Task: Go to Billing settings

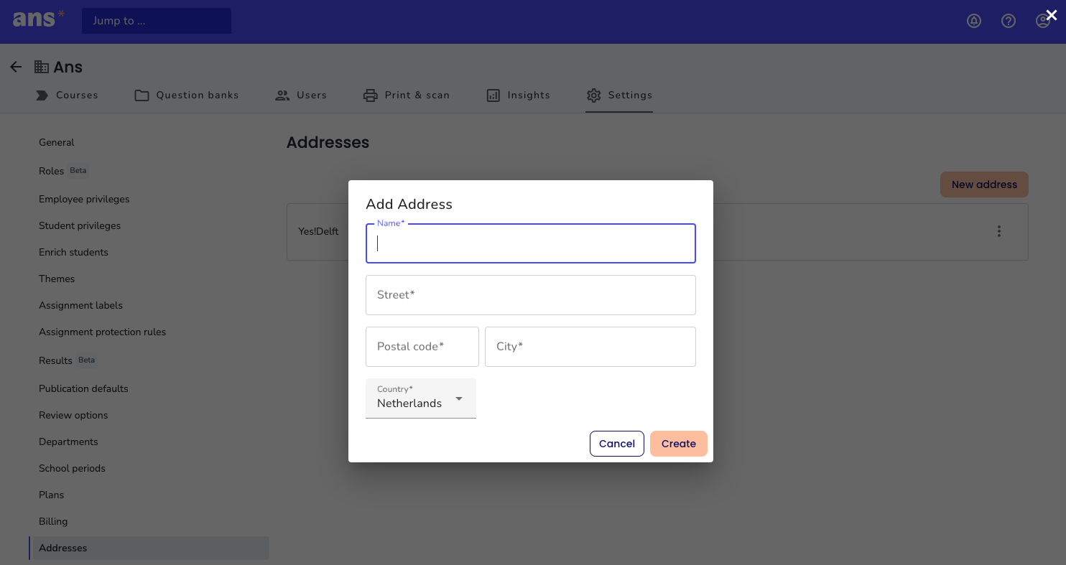Action: tap(53, 521)
